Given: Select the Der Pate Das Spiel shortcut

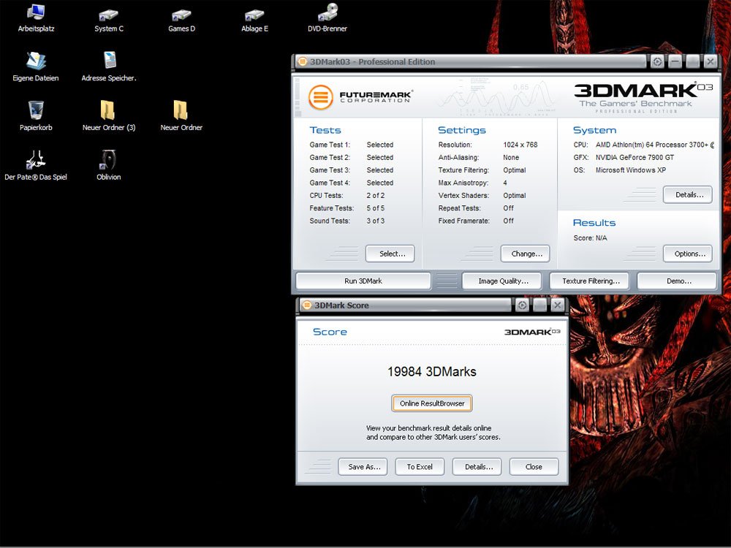Looking at the screenshot, I should (x=36, y=166).
